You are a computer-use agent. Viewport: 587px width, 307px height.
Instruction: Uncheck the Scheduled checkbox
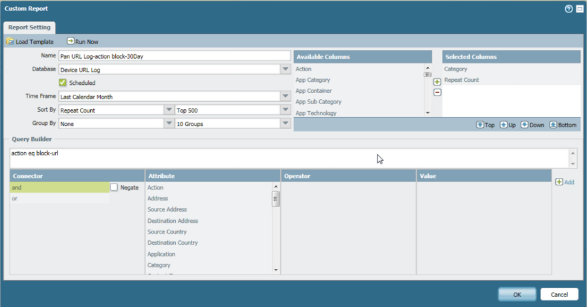pos(63,82)
